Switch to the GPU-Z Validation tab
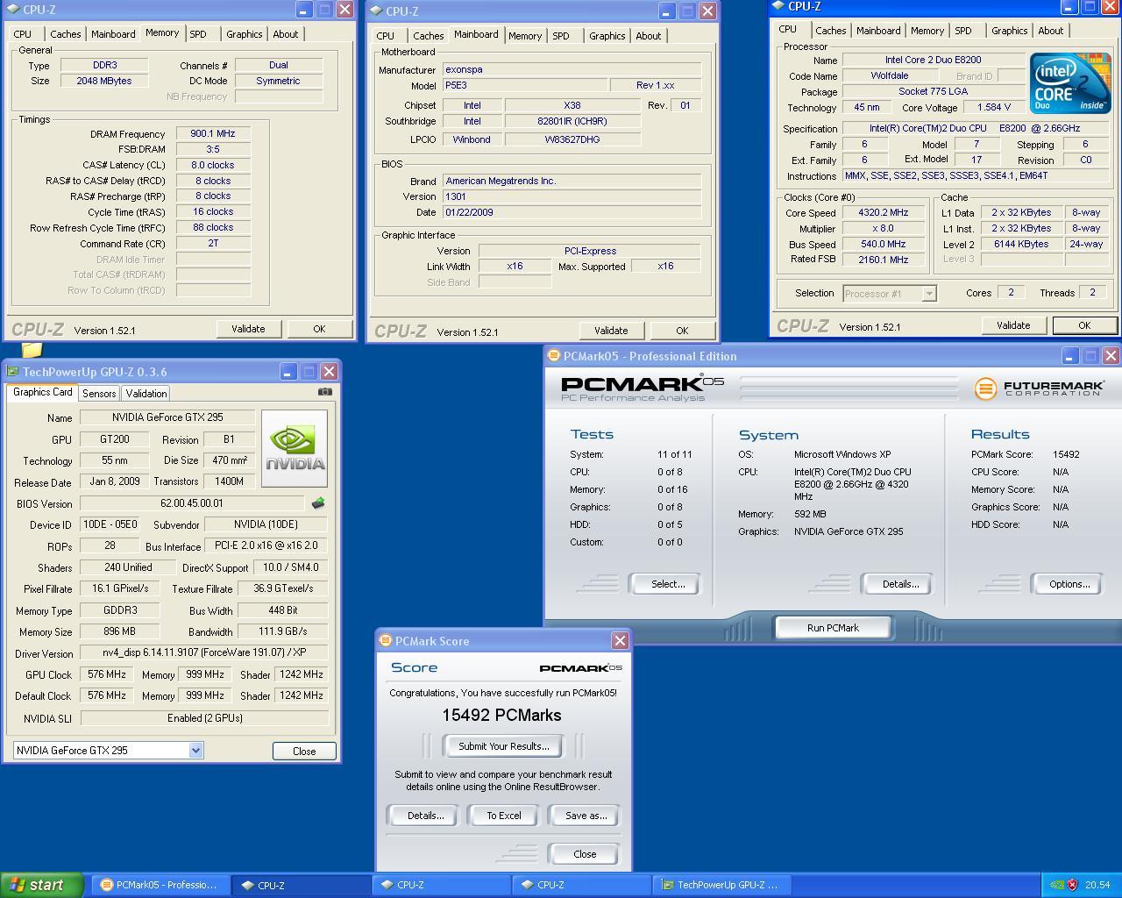Viewport: 1122px width, 898px height. click(x=146, y=394)
